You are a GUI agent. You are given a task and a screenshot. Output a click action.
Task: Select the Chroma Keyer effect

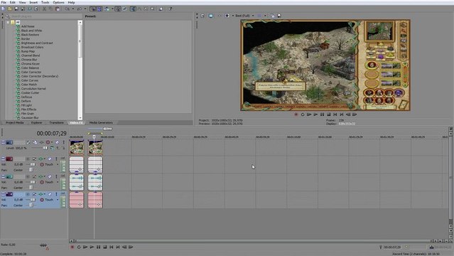(x=31, y=64)
